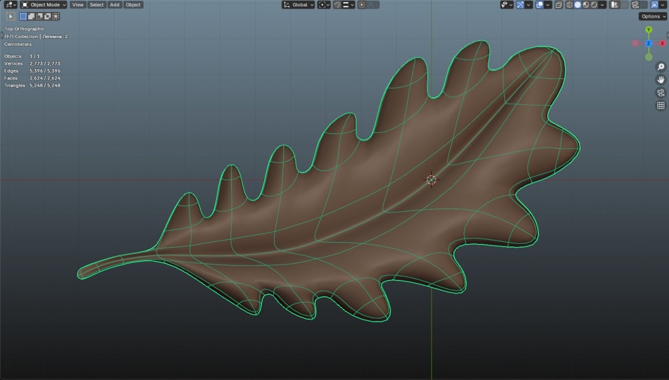Open the Select menu
Viewport: 669px width, 380px height.
[x=96, y=4]
